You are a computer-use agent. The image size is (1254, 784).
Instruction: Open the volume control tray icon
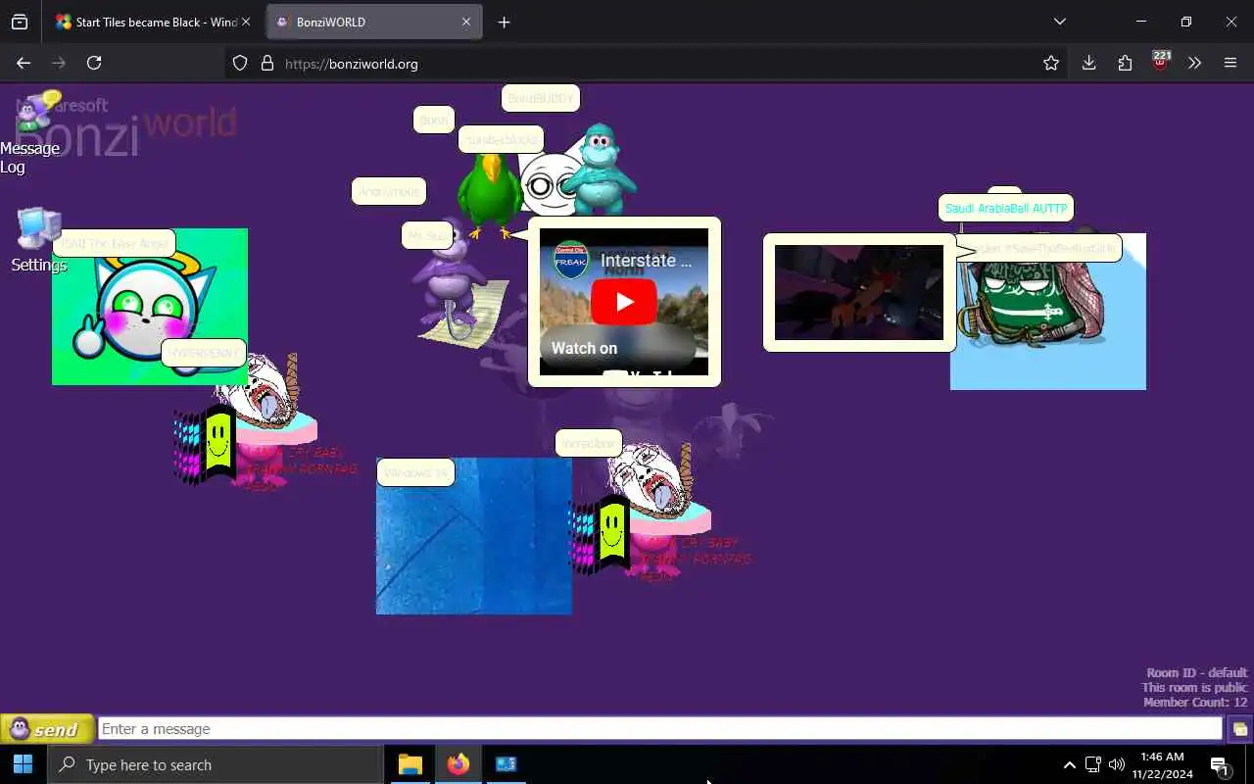(x=1117, y=764)
